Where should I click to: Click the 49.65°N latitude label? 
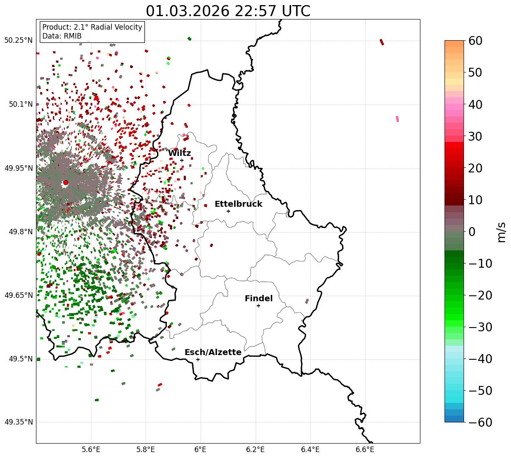(18, 295)
